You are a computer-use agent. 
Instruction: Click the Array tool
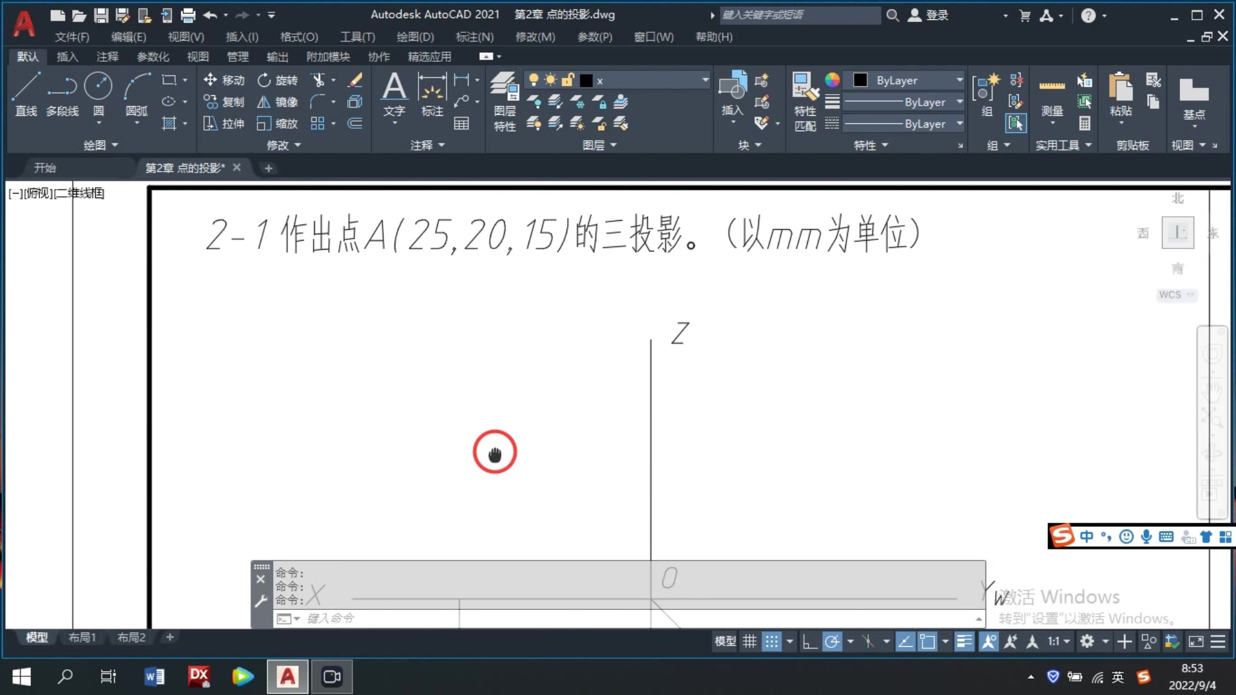317,124
